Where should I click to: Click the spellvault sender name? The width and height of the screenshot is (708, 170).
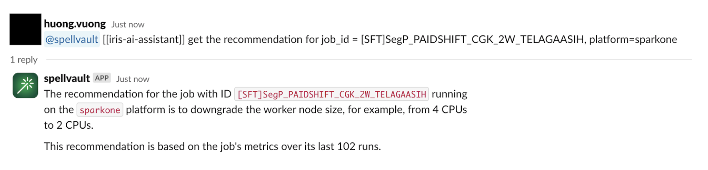click(x=67, y=78)
